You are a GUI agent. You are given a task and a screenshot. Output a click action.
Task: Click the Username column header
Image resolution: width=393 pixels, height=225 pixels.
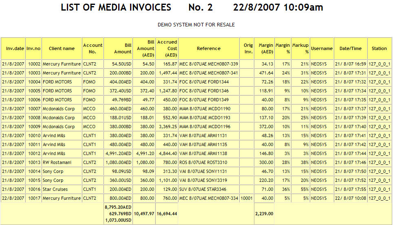322,48
